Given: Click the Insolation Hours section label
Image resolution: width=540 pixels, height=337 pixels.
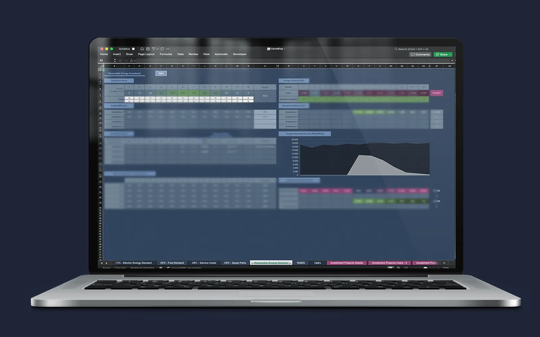Looking at the screenshot, I should coord(119,81).
